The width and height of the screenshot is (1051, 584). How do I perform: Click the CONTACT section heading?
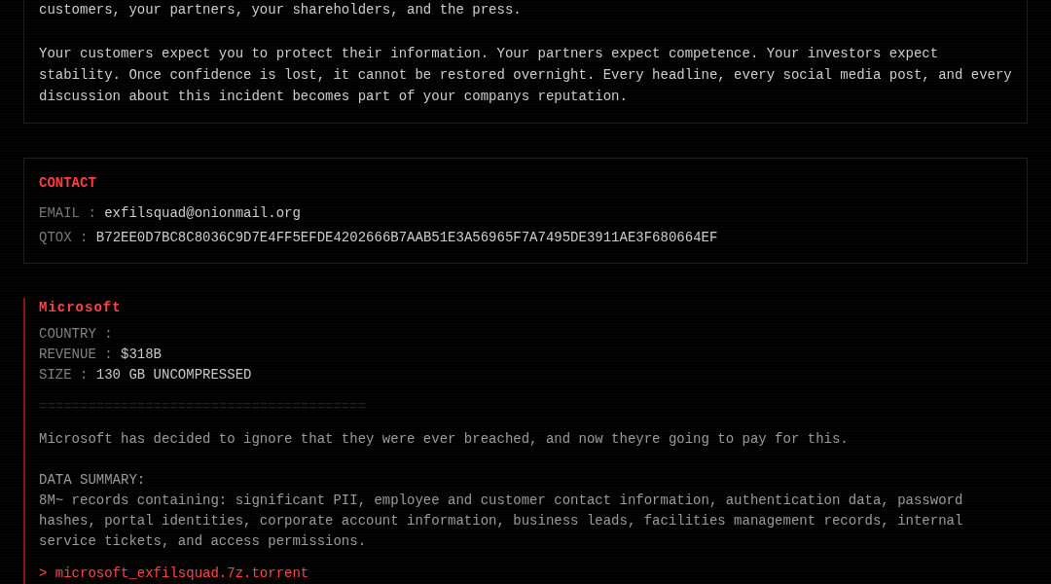coord(68,182)
